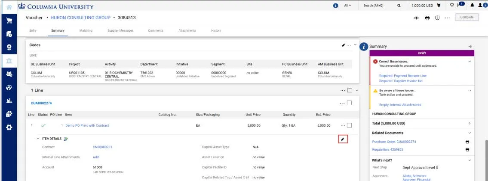Open favorites heart icon
This screenshot has width=488, height=181.
click(452, 5)
